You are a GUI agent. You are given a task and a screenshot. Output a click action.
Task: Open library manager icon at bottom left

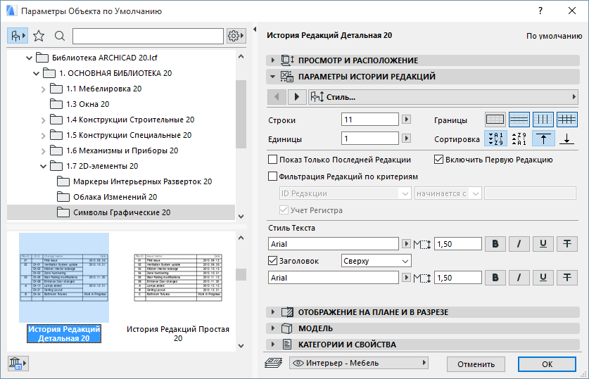tap(18, 364)
